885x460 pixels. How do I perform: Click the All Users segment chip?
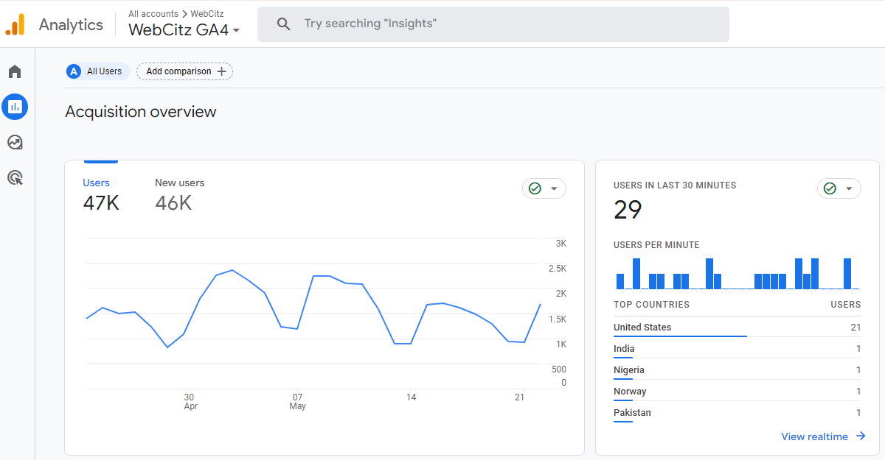pyautogui.click(x=98, y=71)
